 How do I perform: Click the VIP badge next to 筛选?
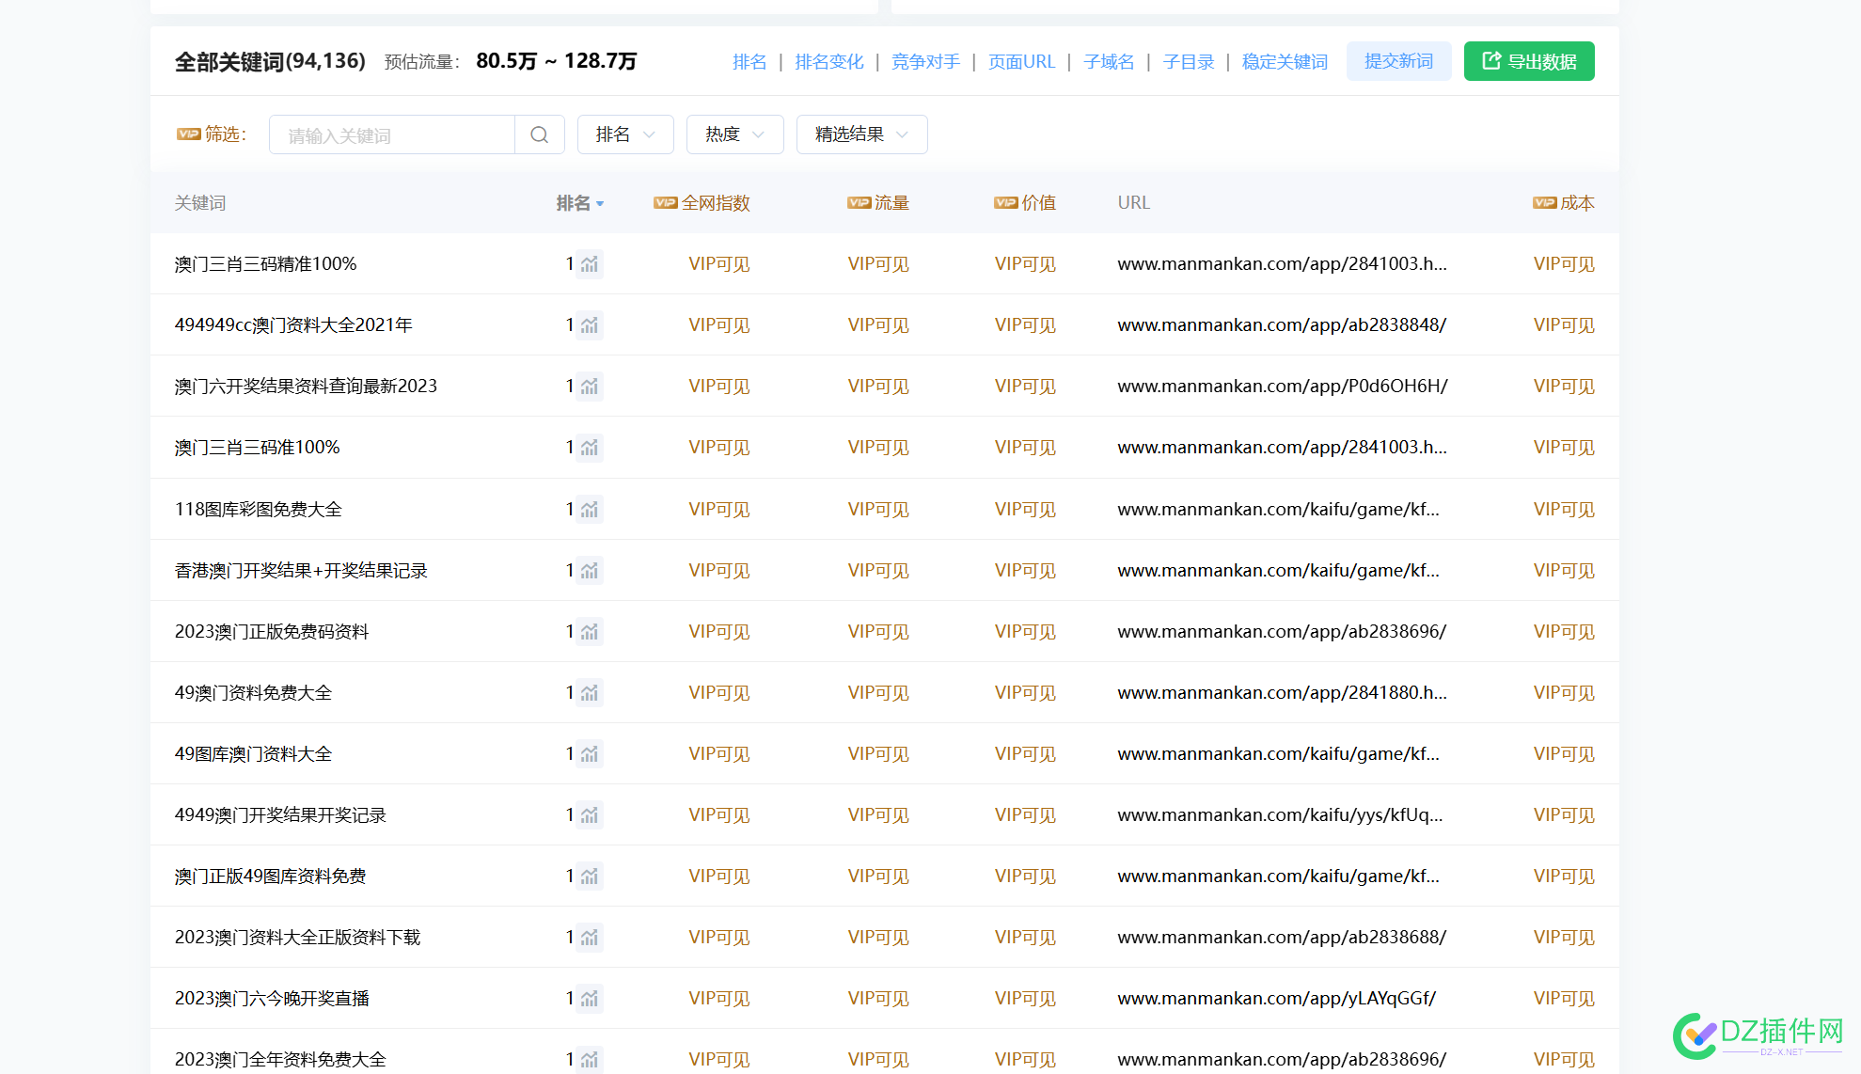[x=188, y=134]
